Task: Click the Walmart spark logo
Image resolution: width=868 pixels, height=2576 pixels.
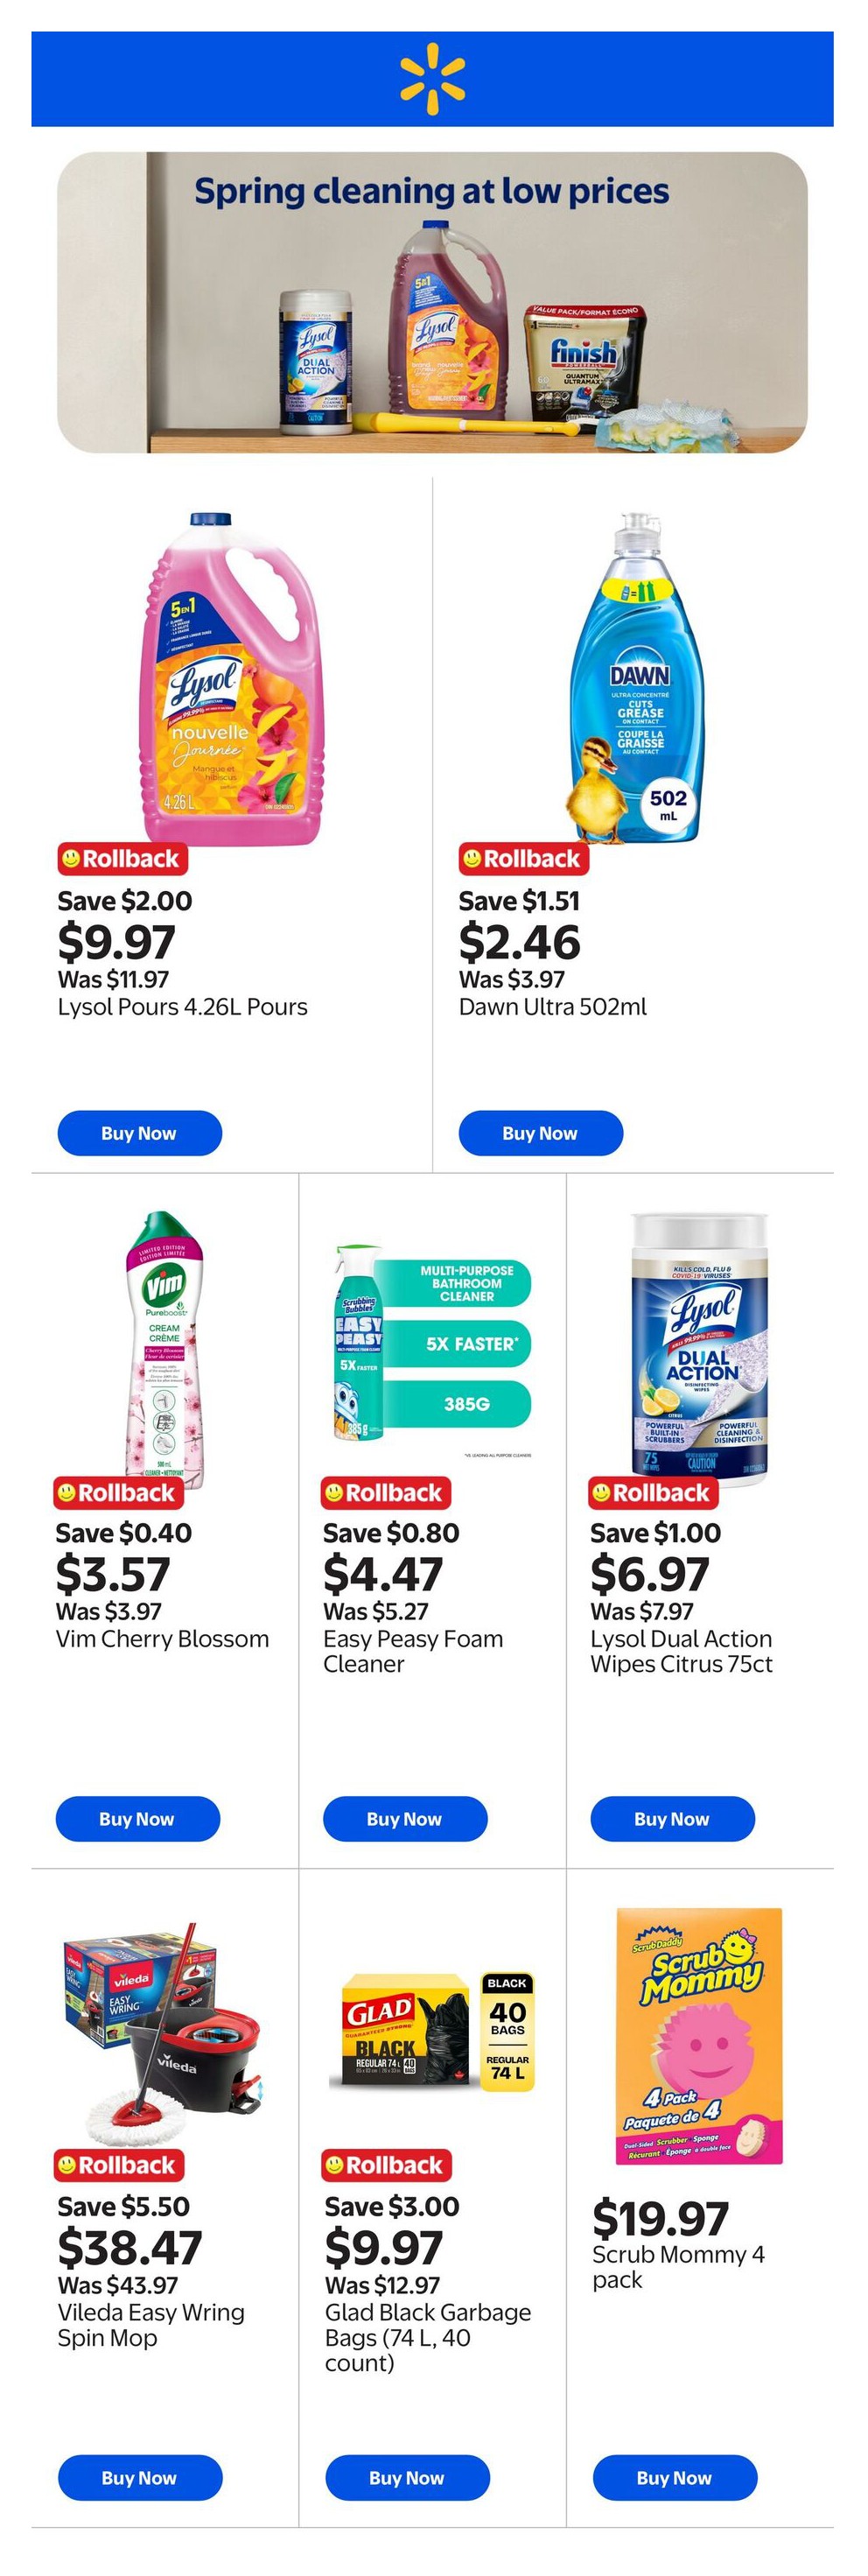Action: [433, 79]
